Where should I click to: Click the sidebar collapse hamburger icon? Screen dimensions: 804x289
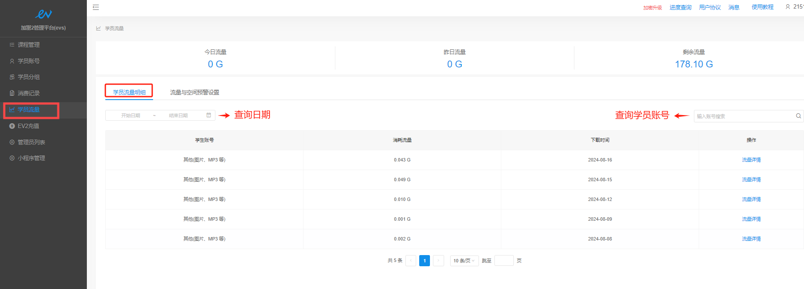pos(96,7)
